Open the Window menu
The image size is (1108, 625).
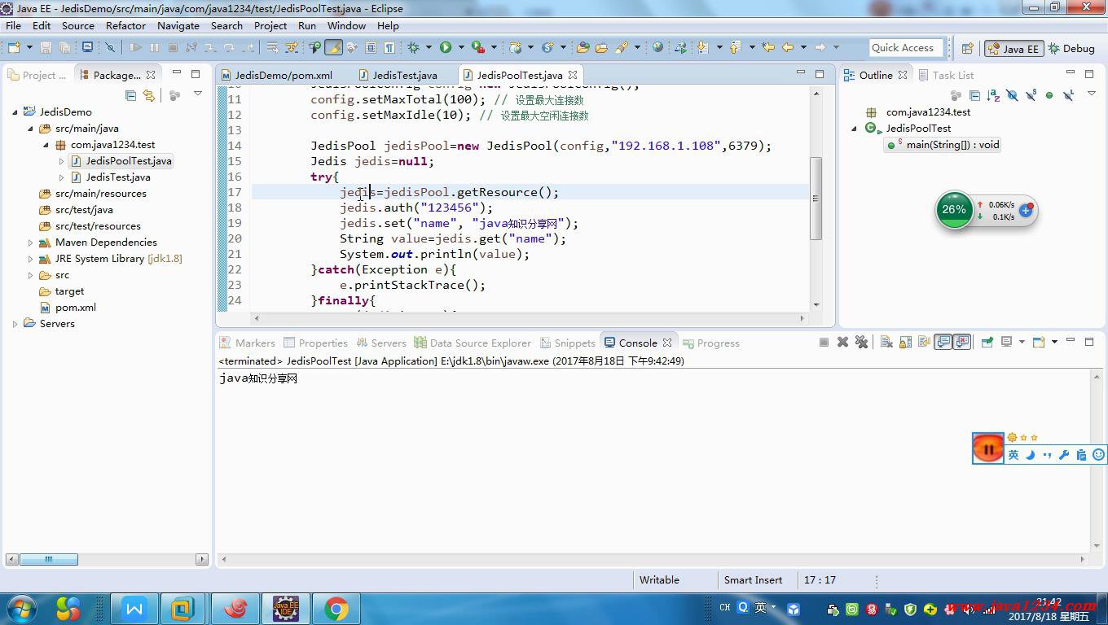coord(346,25)
